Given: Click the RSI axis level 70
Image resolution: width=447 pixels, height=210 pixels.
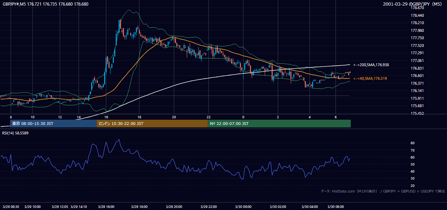Looking at the screenshot, I should 413,150.
